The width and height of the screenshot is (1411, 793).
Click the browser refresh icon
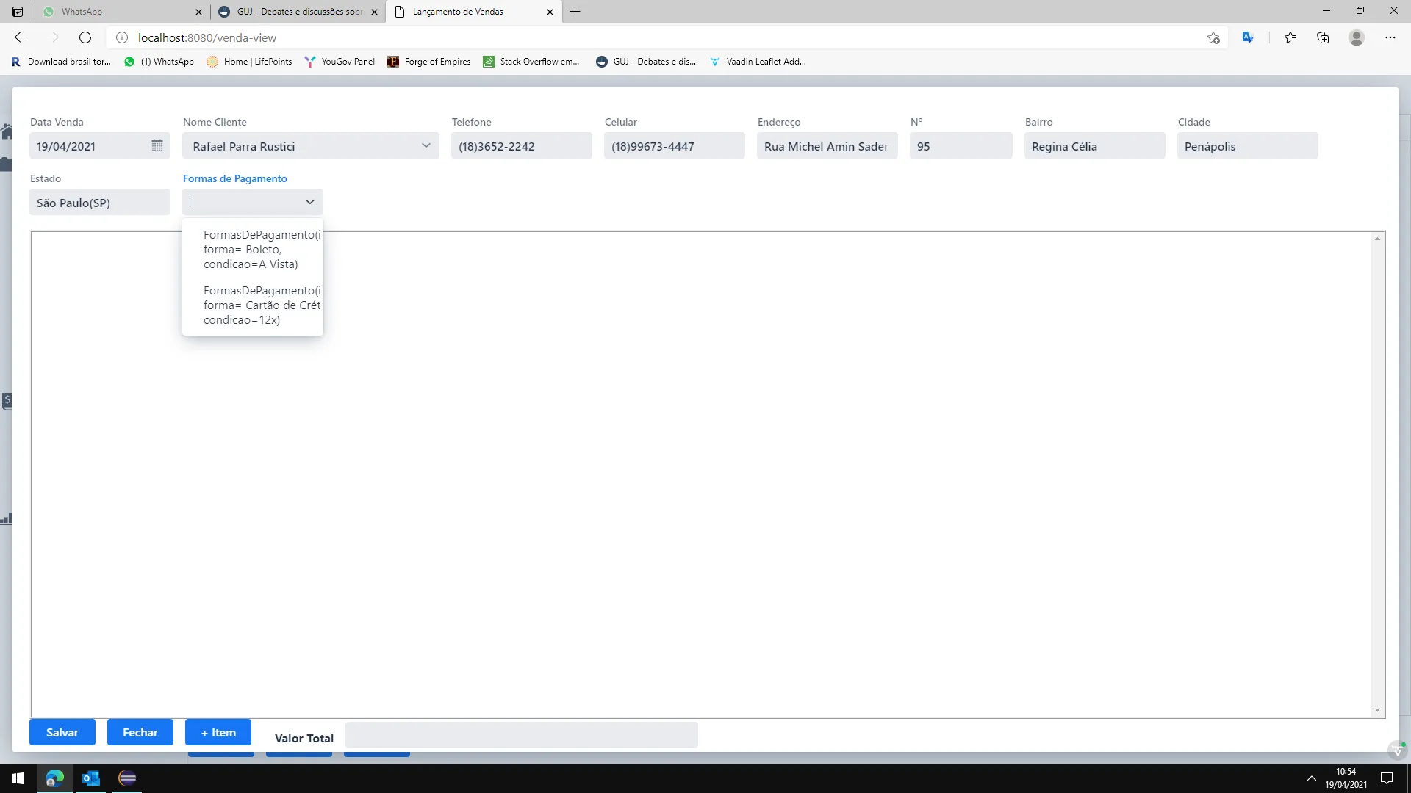pos(85,37)
